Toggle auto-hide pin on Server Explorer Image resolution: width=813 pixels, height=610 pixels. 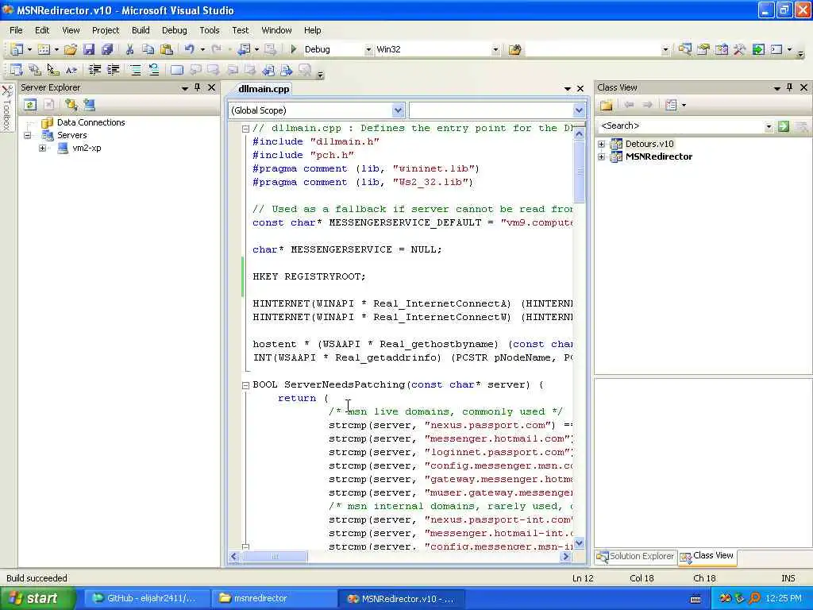coord(198,87)
